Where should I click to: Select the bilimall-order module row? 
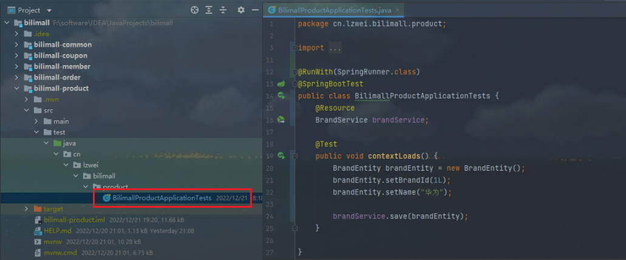[x=131, y=78]
